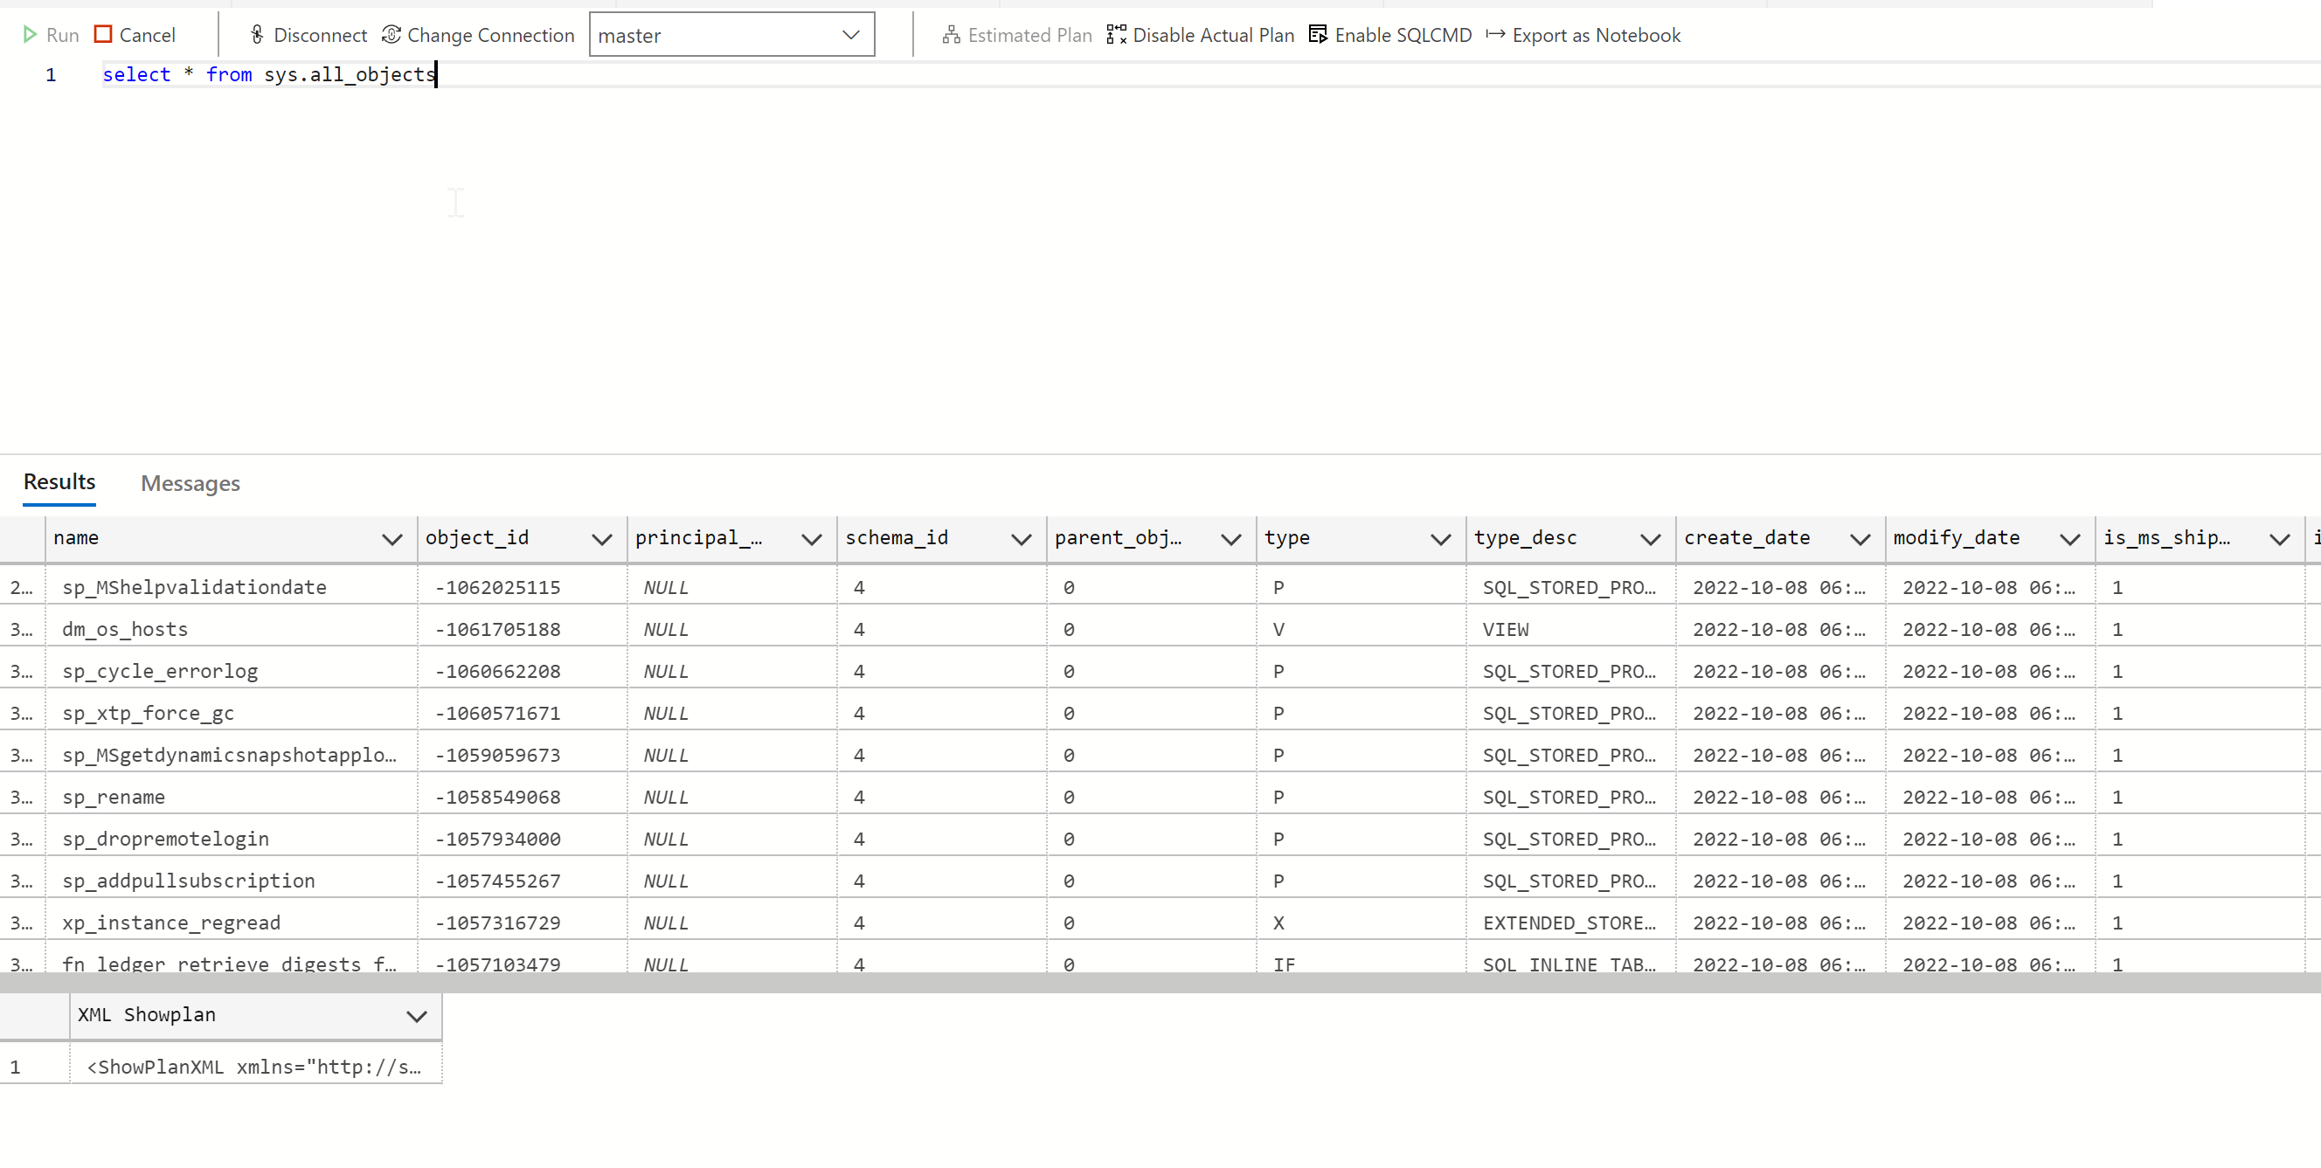Image resolution: width=2321 pixels, height=1168 pixels.
Task: Enable SQLCMD mode
Action: (1318, 34)
